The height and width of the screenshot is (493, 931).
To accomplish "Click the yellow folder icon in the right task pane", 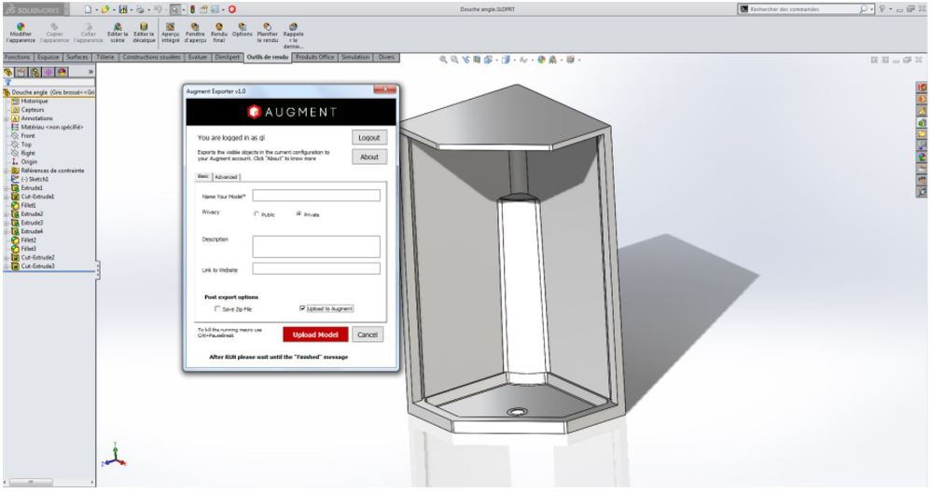I will coord(922,134).
